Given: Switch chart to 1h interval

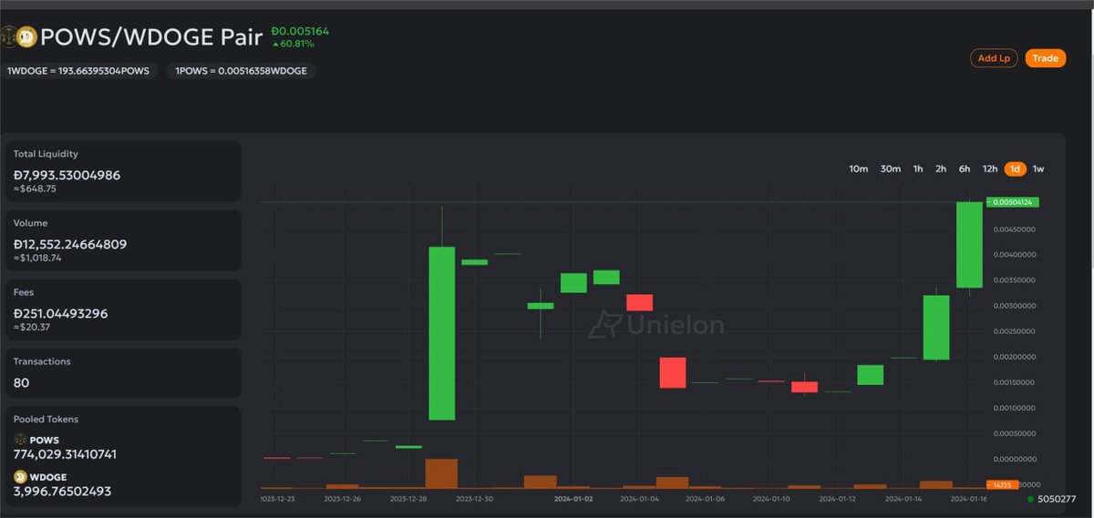Looking at the screenshot, I should tap(918, 169).
